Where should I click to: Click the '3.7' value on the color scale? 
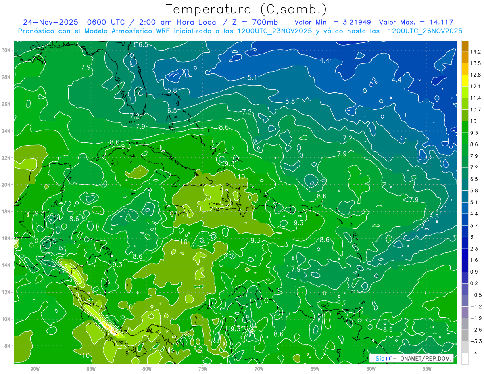(x=475, y=226)
